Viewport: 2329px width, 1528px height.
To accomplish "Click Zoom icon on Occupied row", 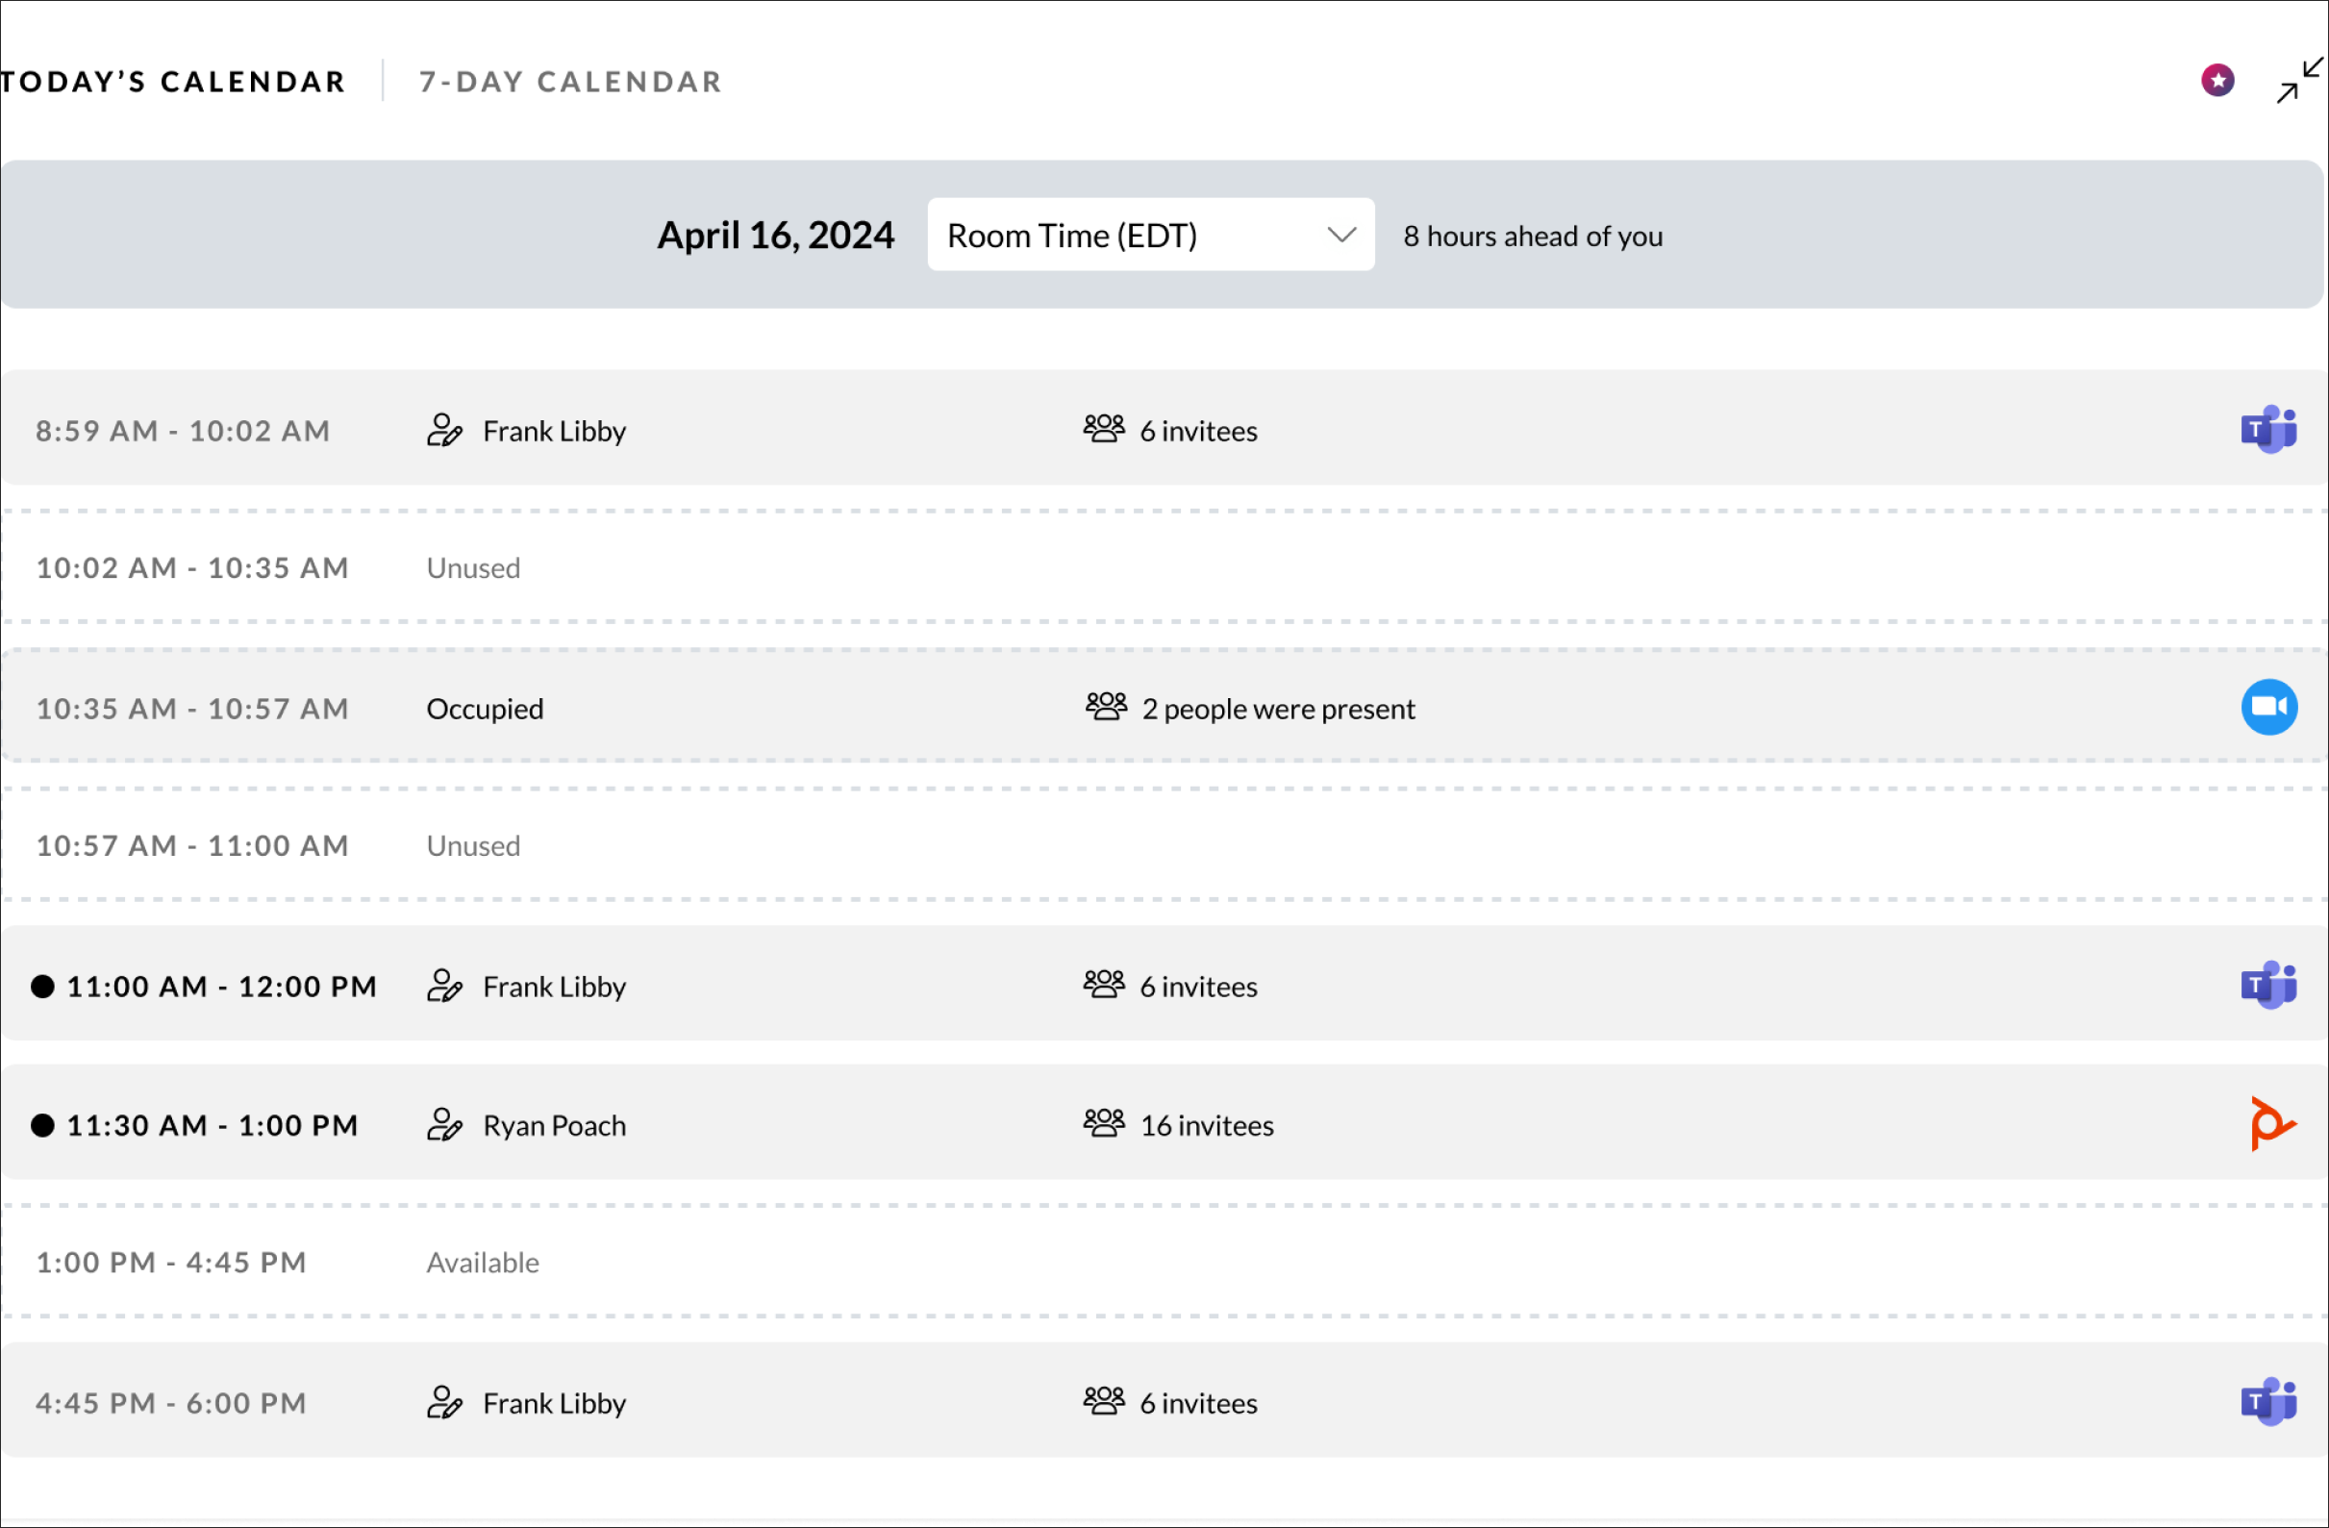I will (2268, 707).
